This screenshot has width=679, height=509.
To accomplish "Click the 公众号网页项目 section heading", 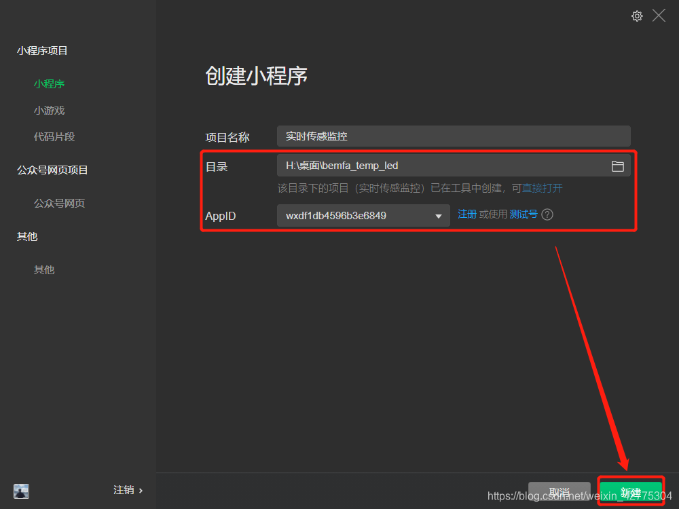I will tap(52, 170).
